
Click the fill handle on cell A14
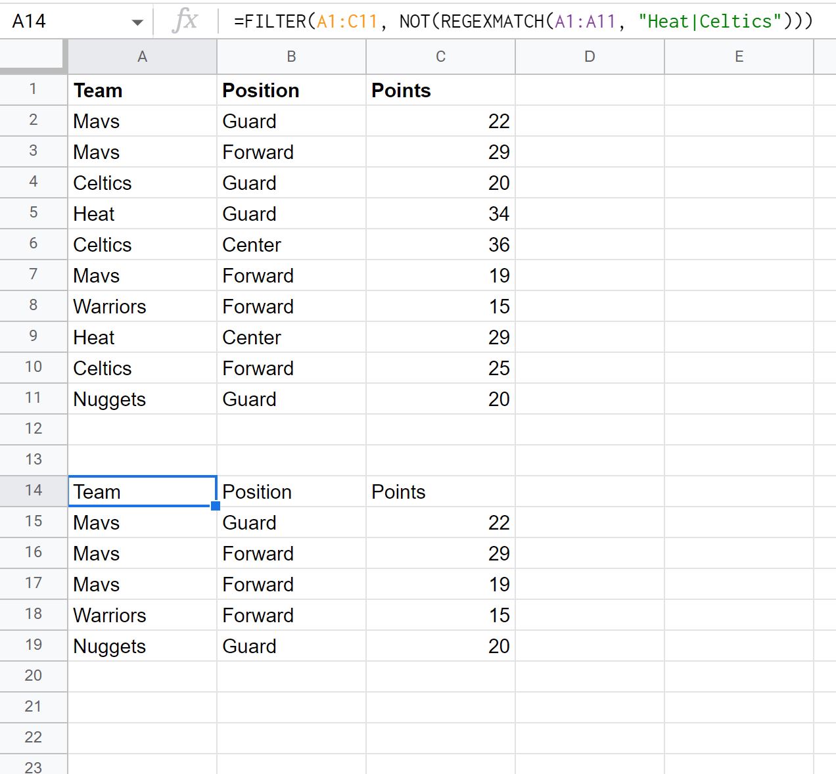coord(215,505)
